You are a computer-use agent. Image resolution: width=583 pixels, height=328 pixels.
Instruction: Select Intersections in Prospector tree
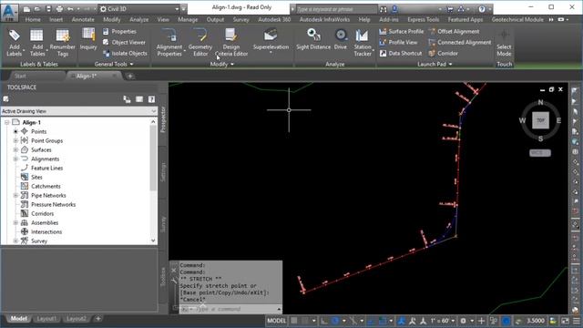(46, 231)
